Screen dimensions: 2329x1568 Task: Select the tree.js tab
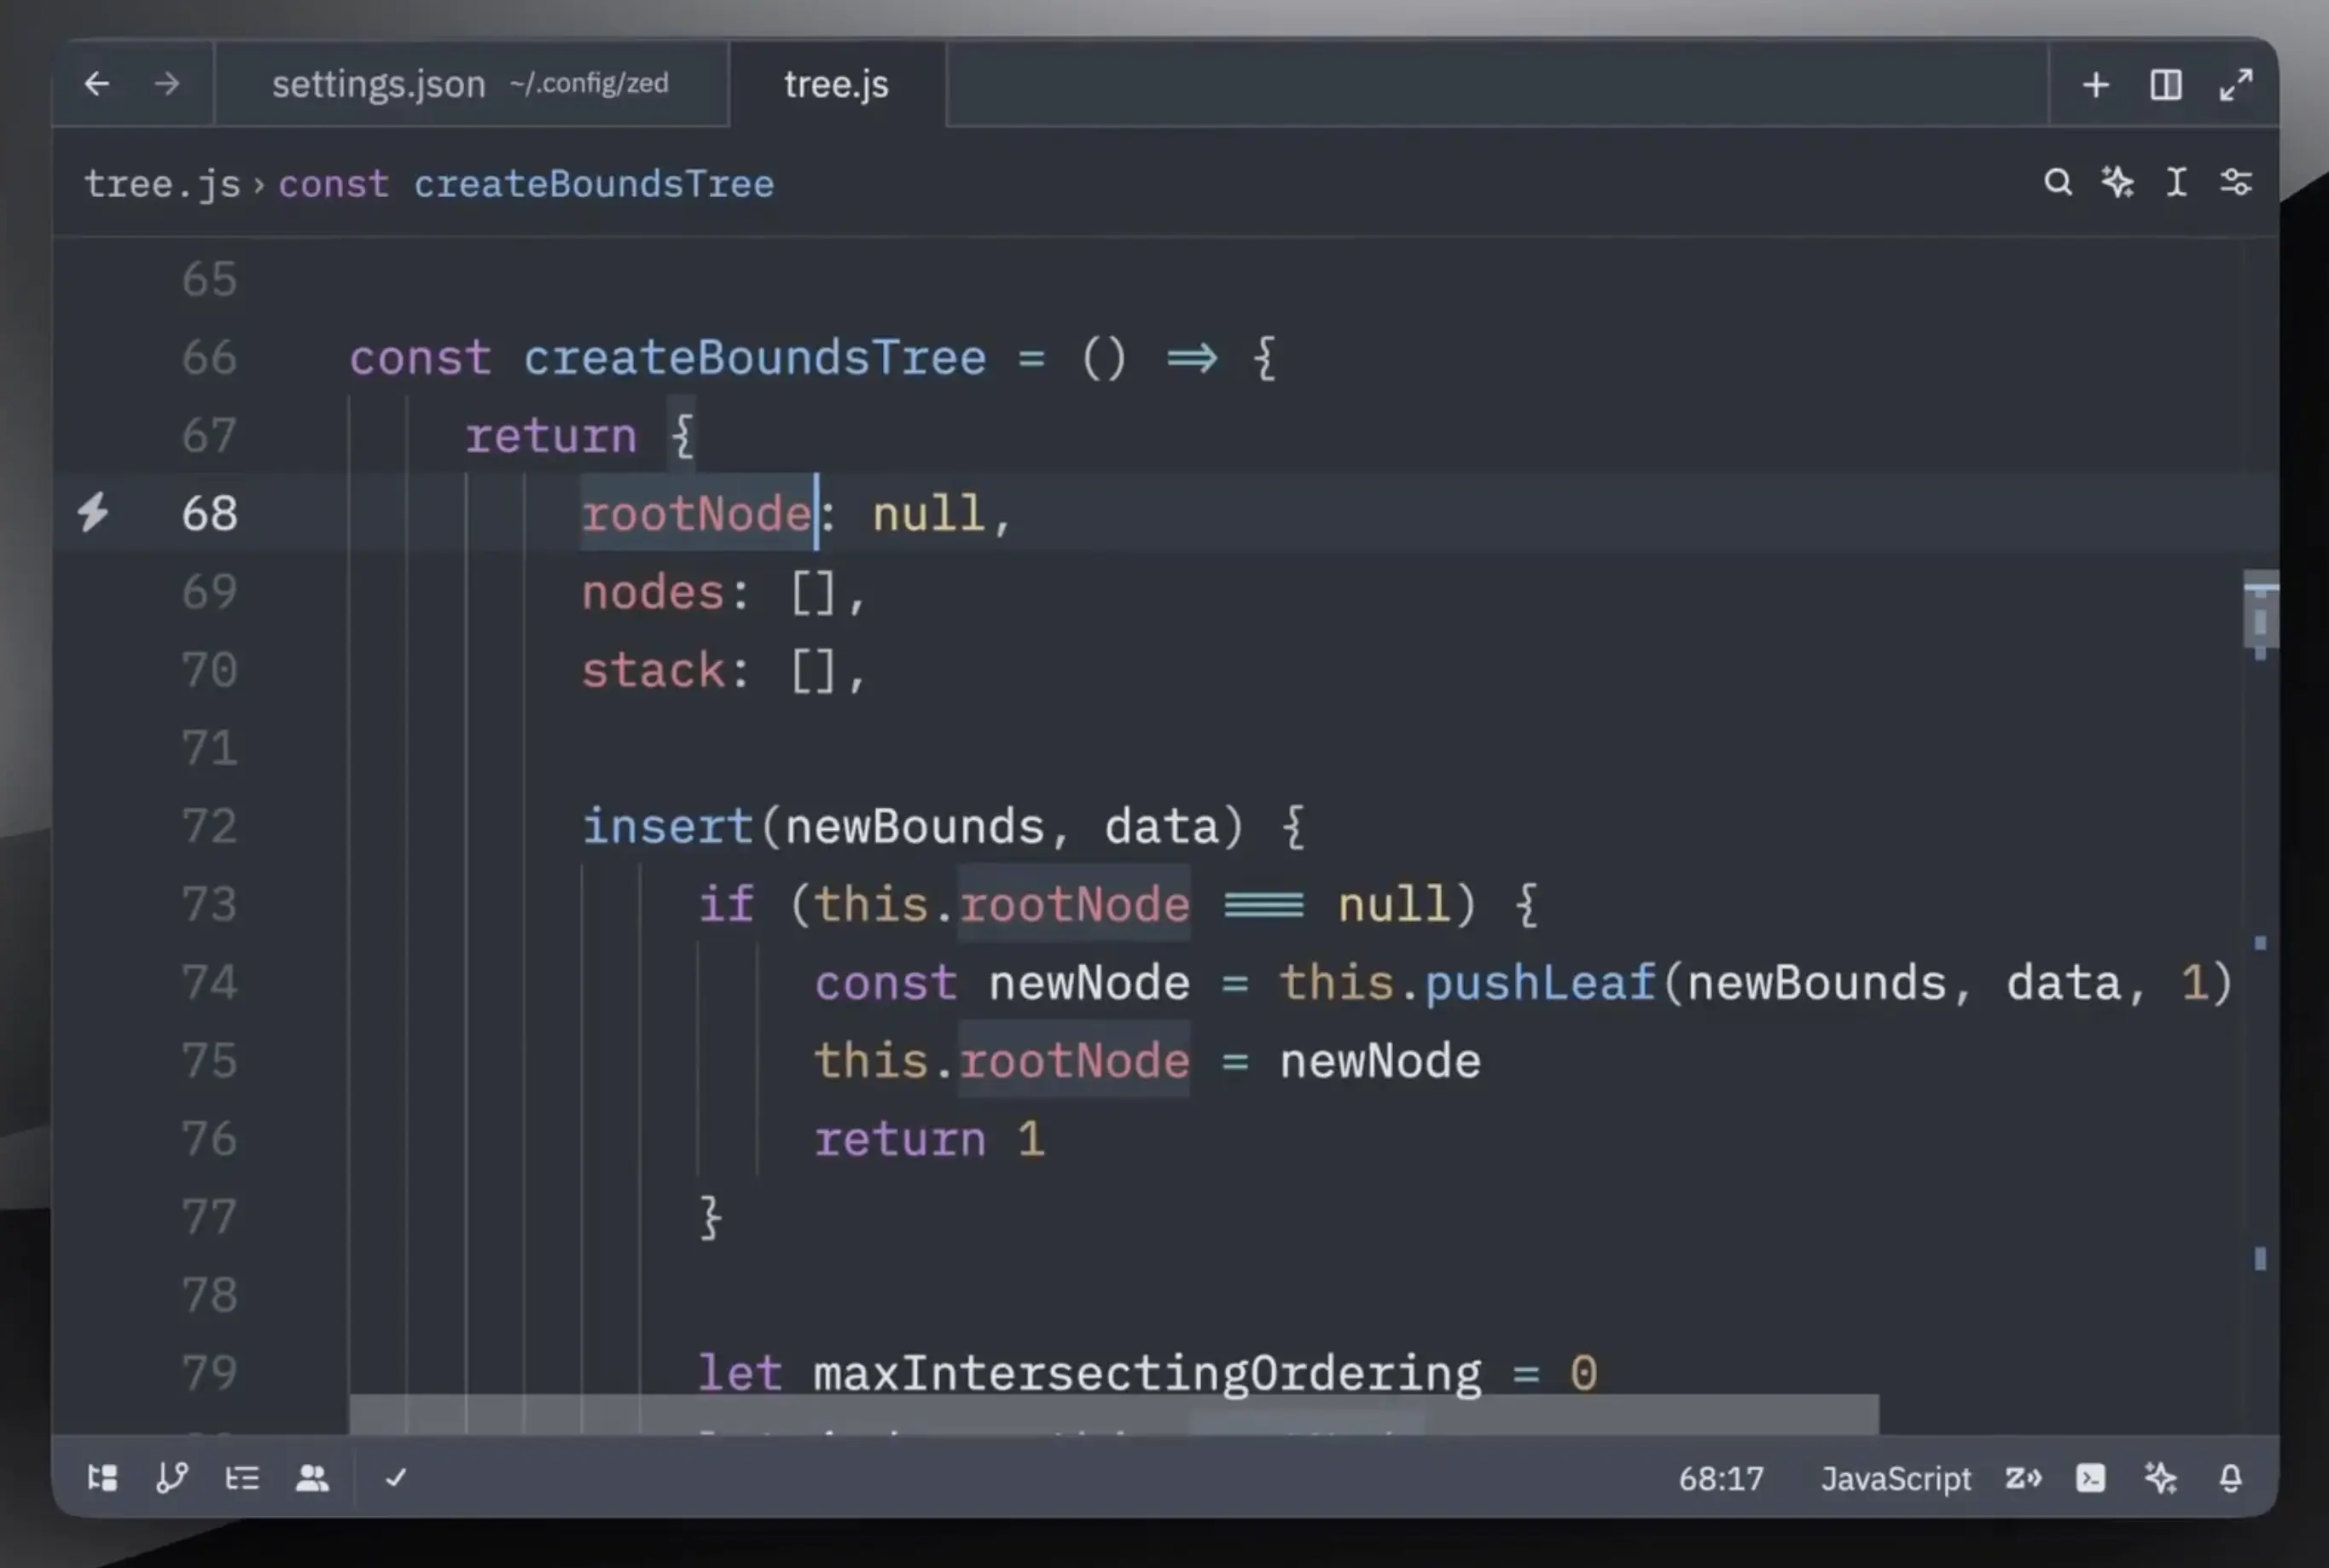point(836,84)
